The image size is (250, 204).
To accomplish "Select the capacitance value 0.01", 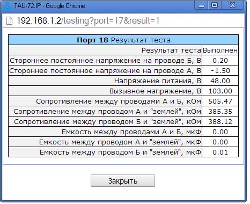I will click(x=220, y=152).
